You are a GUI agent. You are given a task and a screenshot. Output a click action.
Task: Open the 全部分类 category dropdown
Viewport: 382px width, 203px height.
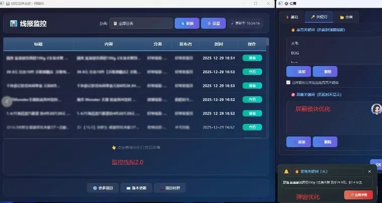pyautogui.click(x=141, y=23)
